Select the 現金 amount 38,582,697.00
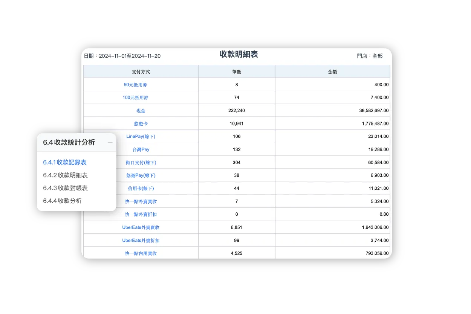Viewport: 471px width, 314px height. click(x=333, y=111)
